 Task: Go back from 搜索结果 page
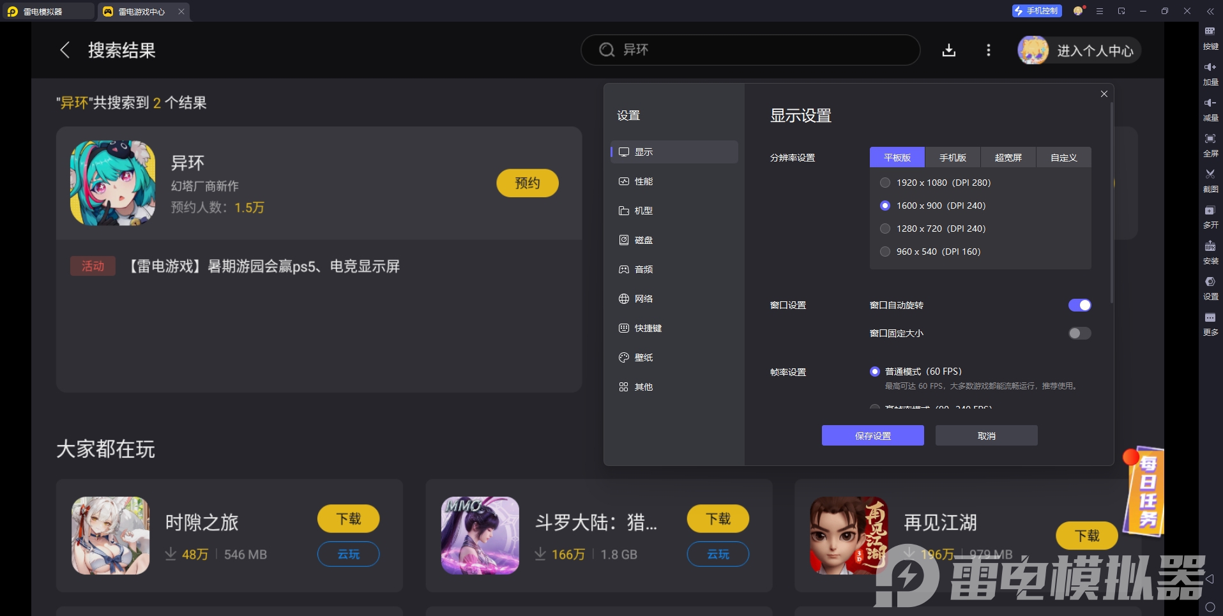[x=65, y=50]
